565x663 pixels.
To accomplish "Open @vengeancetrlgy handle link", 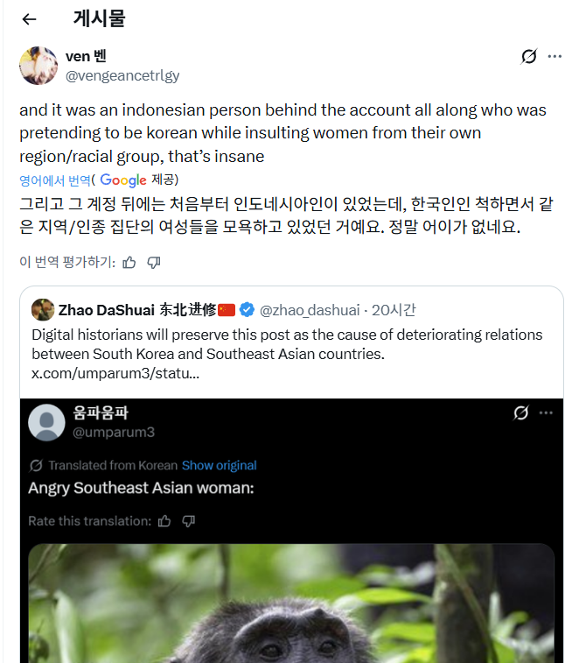I will click(x=122, y=75).
